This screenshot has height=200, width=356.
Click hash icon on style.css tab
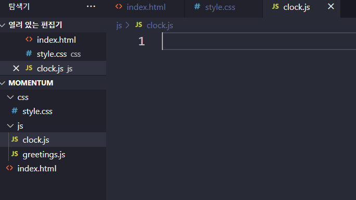point(197,7)
